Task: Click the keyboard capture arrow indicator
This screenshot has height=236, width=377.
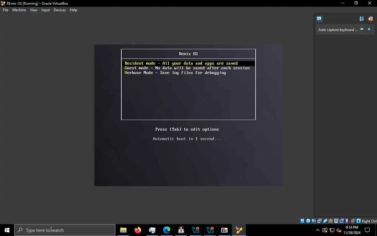Action: pos(359,221)
